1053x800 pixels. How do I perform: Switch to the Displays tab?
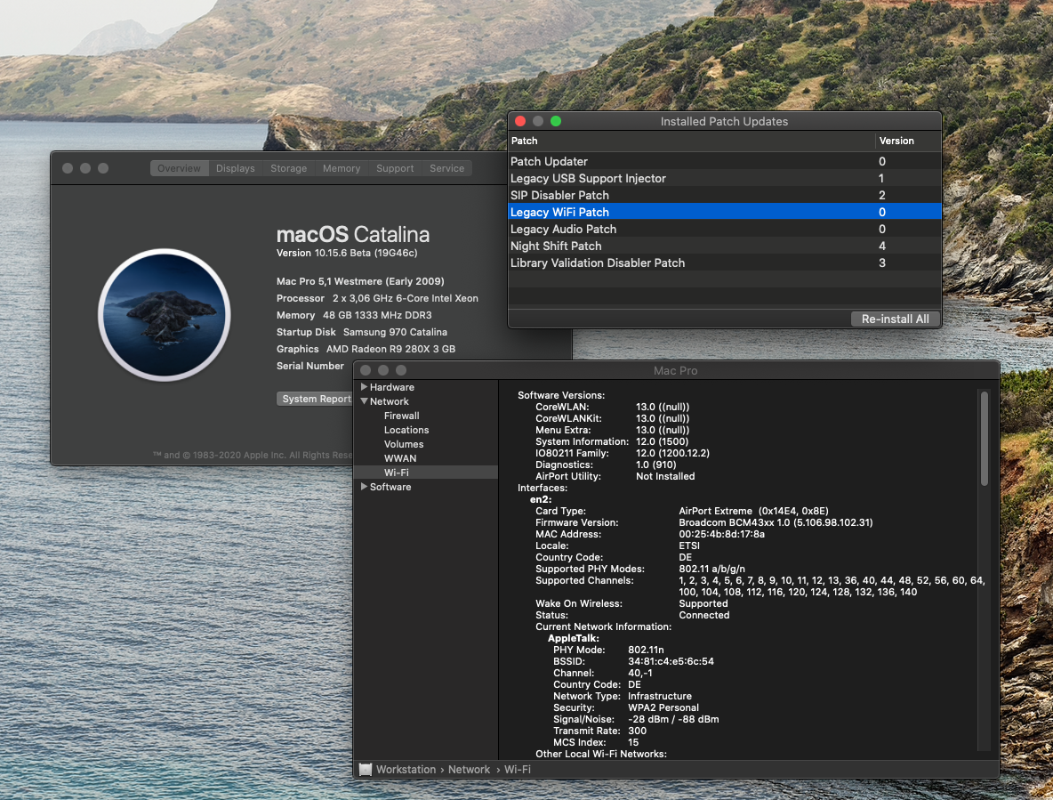[x=235, y=168]
